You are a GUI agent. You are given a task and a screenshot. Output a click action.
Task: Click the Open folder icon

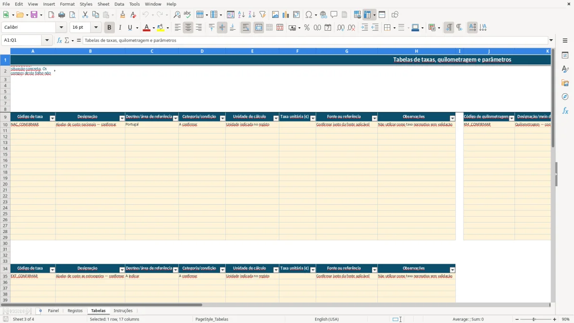point(19,15)
